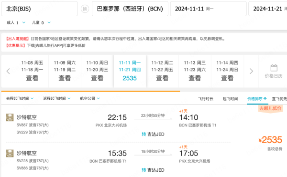Click duration 18小时30分钟
287x177 pixels.
[x=153, y=151]
